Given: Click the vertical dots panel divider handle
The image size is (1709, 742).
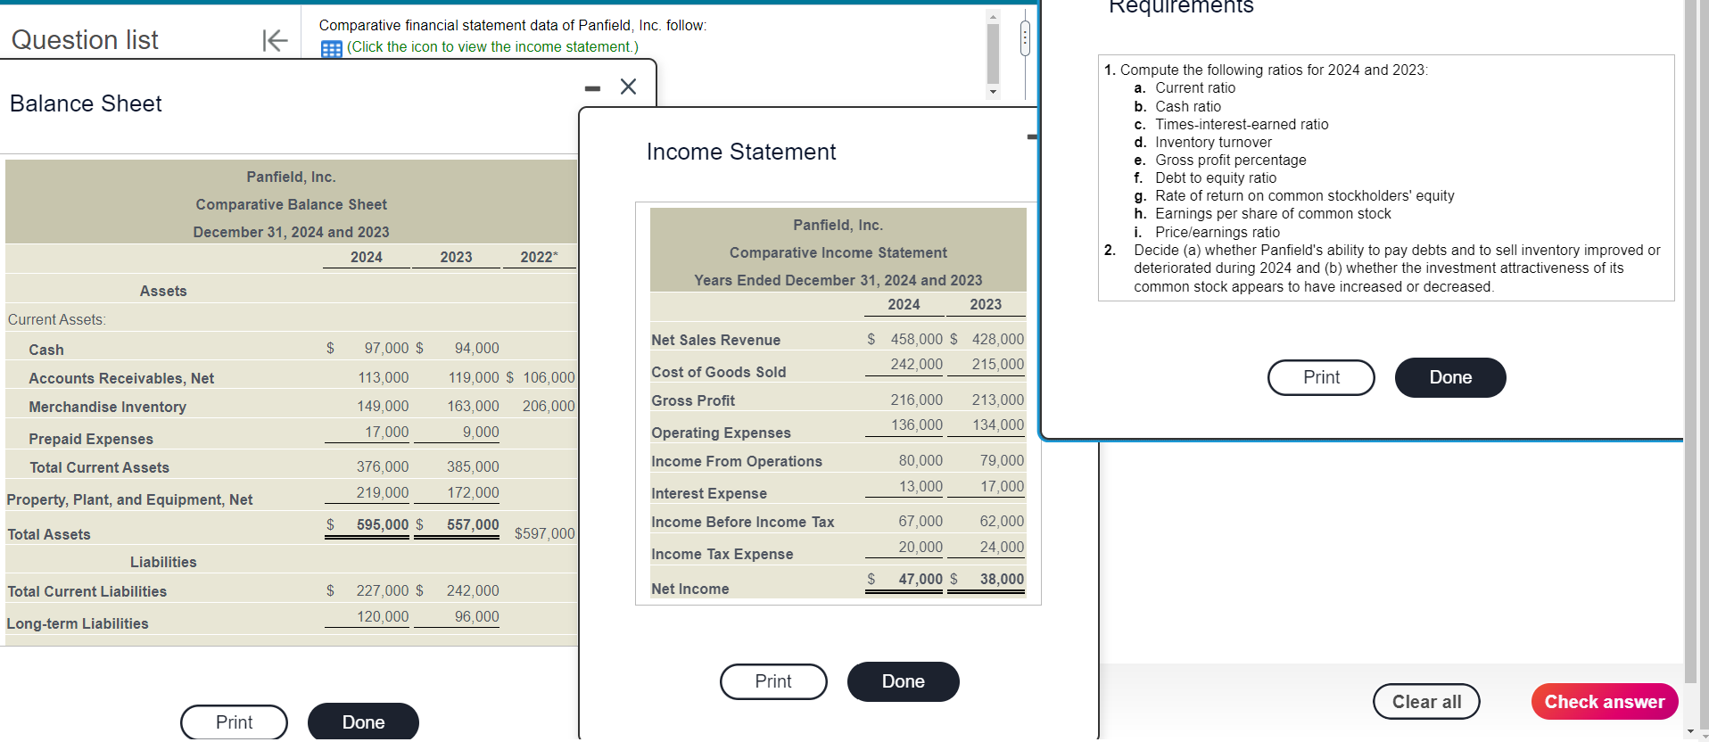Looking at the screenshot, I should click(x=1025, y=38).
